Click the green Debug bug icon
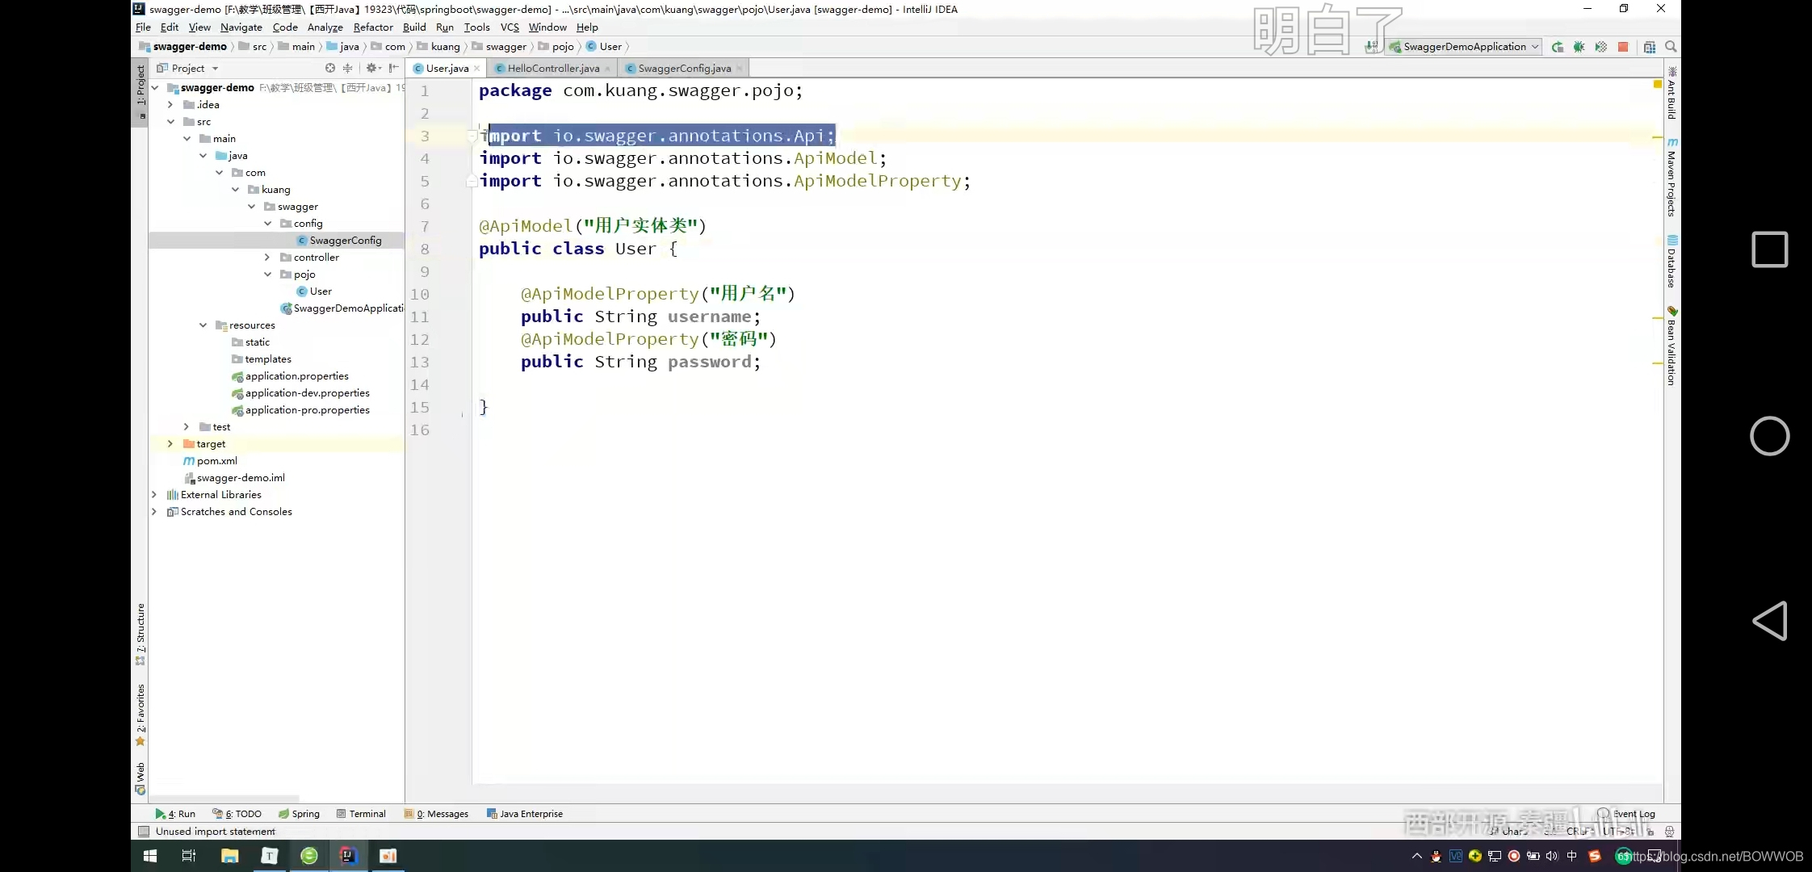Screen dimensions: 1812x872 click(1579, 47)
